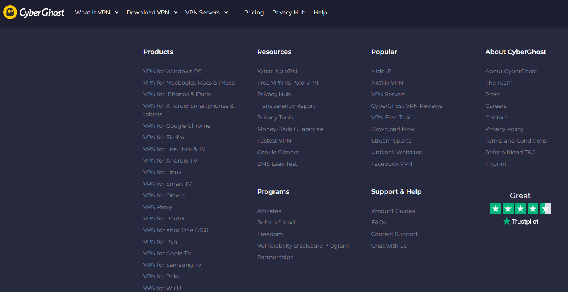Open VPN for Samsung TV link
This screenshot has width=568, height=292.
[x=173, y=265]
